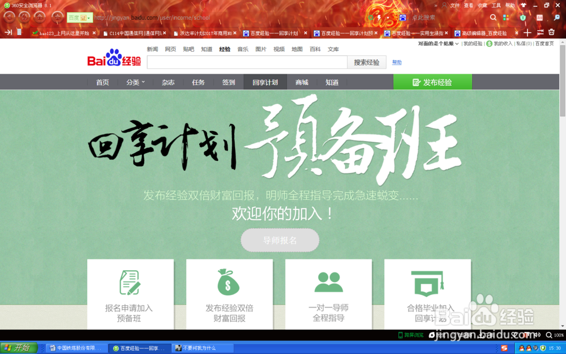Open the trash icon to view closed tabs
Screen dimensions: 566x354
click(551, 32)
